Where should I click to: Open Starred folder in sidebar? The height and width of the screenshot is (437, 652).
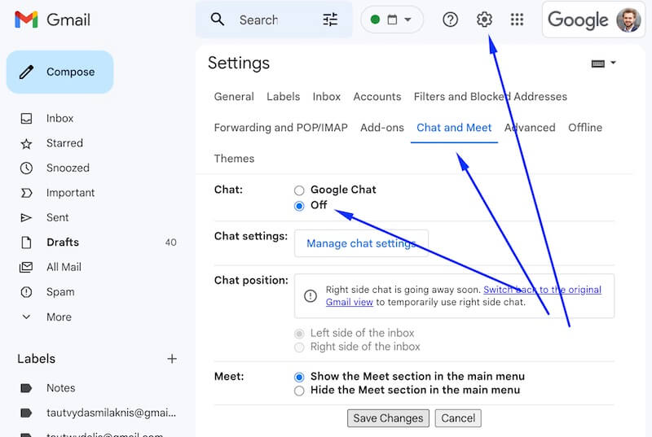pyautogui.click(x=64, y=143)
